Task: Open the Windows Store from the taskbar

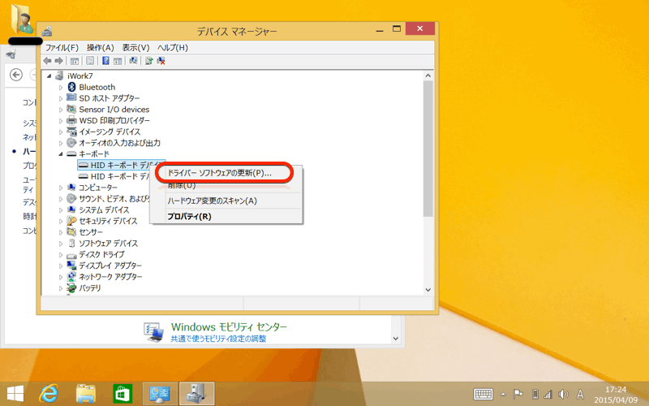Action: tap(122, 393)
